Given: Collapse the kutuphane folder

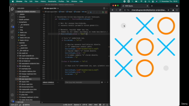Looking at the screenshot, I should tap(23, 22).
